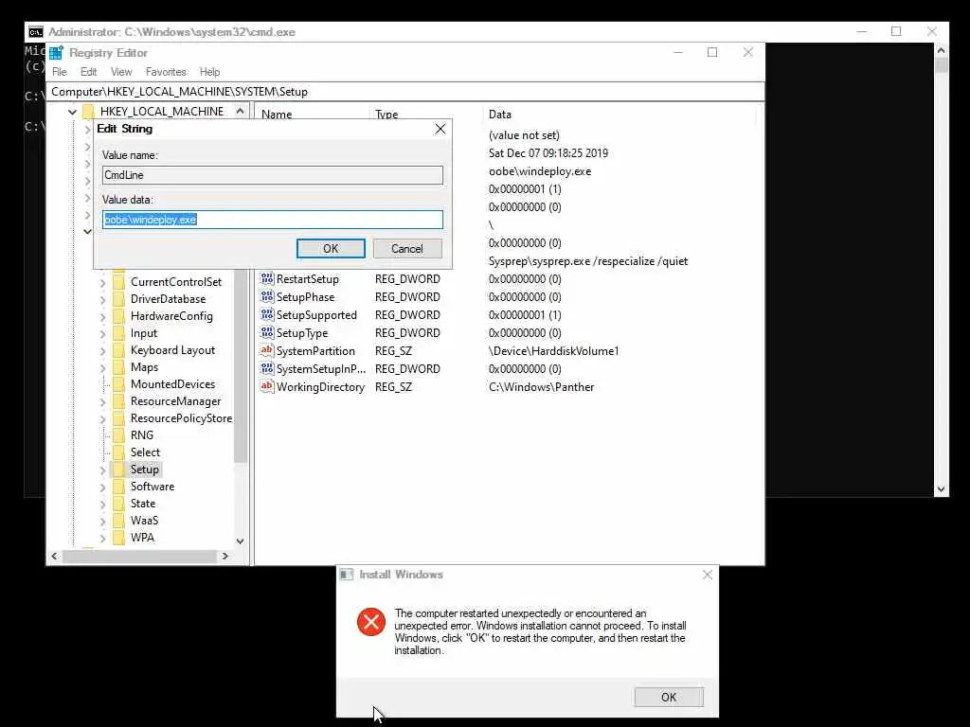Expand the HardwareConfig key

pyautogui.click(x=102, y=316)
